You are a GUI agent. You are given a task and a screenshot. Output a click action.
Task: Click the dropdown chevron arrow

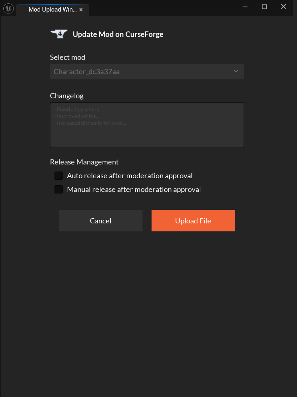coord(236,71)
